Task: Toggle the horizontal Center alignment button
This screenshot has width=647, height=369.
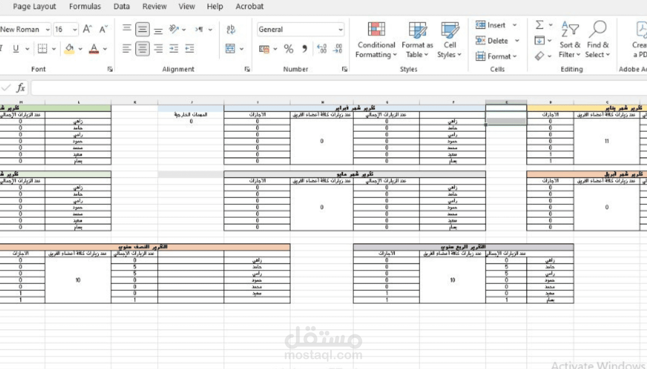Action: tap(142, 49)
